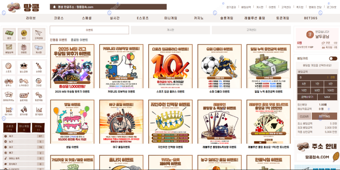Open 공지사항 megaphone icon
The width and height of the screenshot is (340, 170).
pyautogui.click(x=24, y=111)
